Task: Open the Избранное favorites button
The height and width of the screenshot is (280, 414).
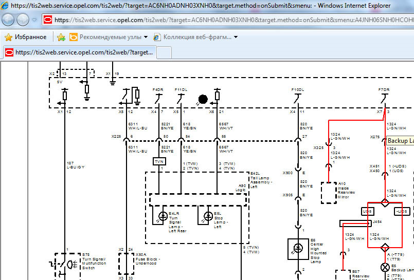Action: [25, 37]
